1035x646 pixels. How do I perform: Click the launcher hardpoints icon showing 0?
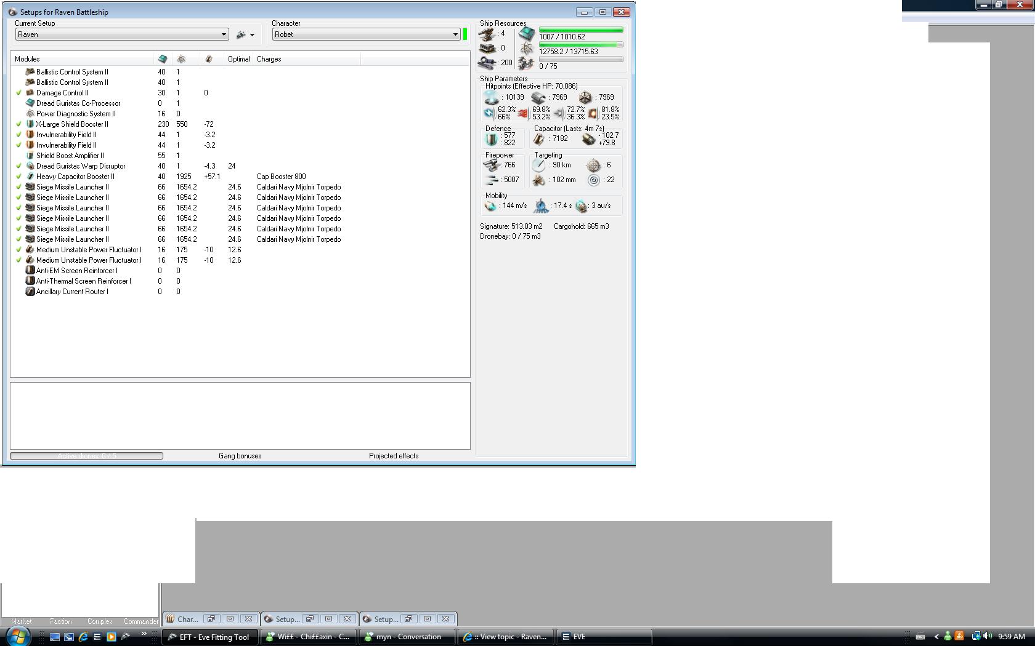click(x=488, y=48)
